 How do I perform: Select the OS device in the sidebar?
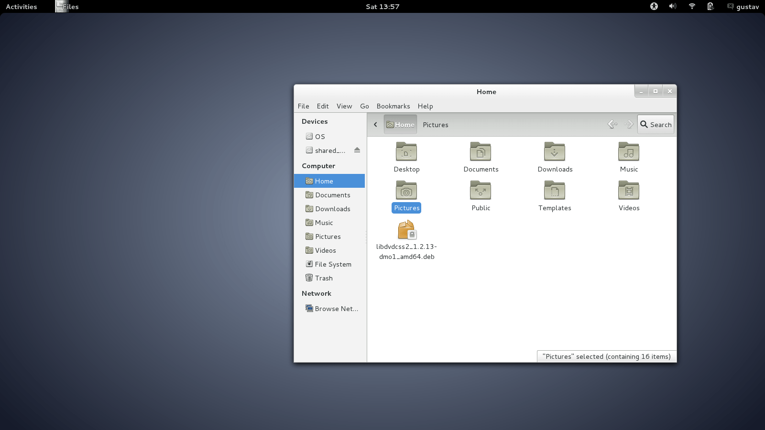[319, 136]
